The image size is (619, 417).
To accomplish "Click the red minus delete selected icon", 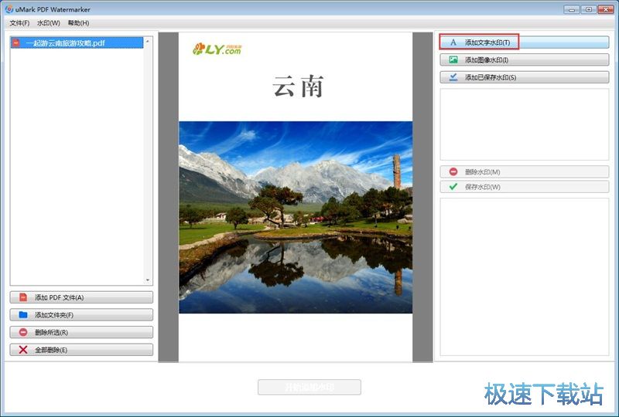I will (23, 332).
